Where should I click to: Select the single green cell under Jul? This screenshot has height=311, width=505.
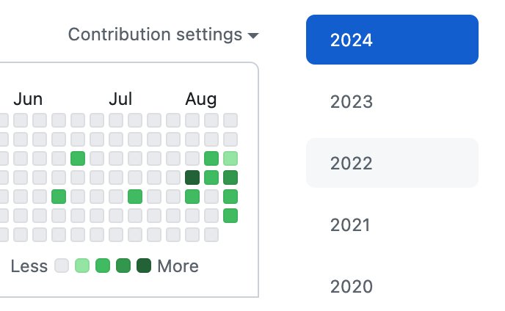point(135,196)
